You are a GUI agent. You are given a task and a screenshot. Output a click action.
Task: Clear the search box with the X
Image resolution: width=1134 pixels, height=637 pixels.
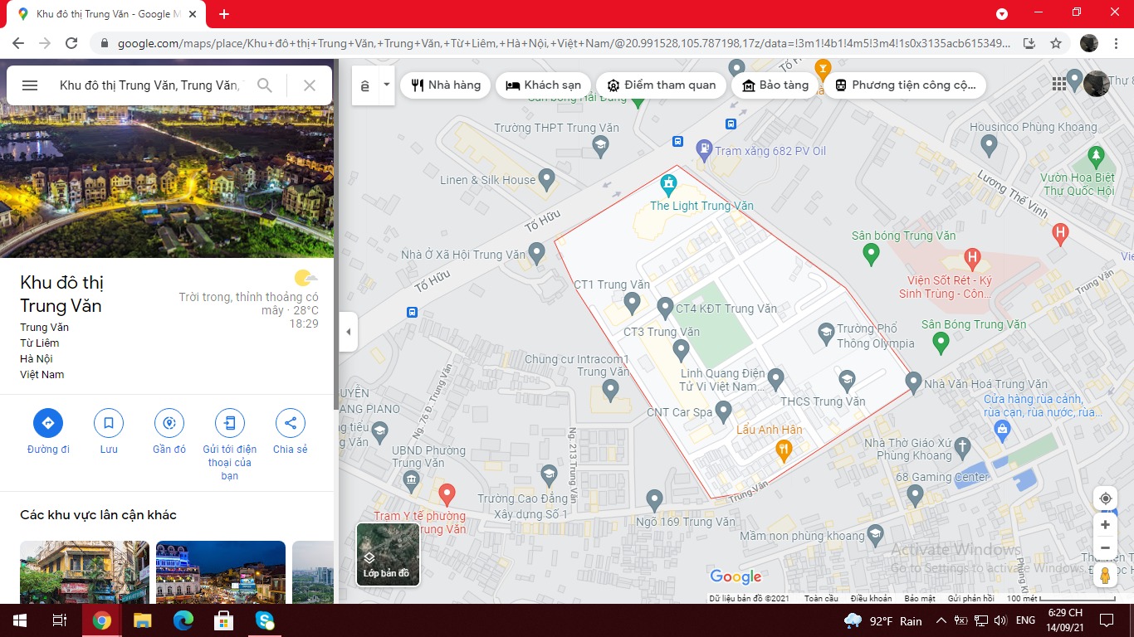[310, 85]
